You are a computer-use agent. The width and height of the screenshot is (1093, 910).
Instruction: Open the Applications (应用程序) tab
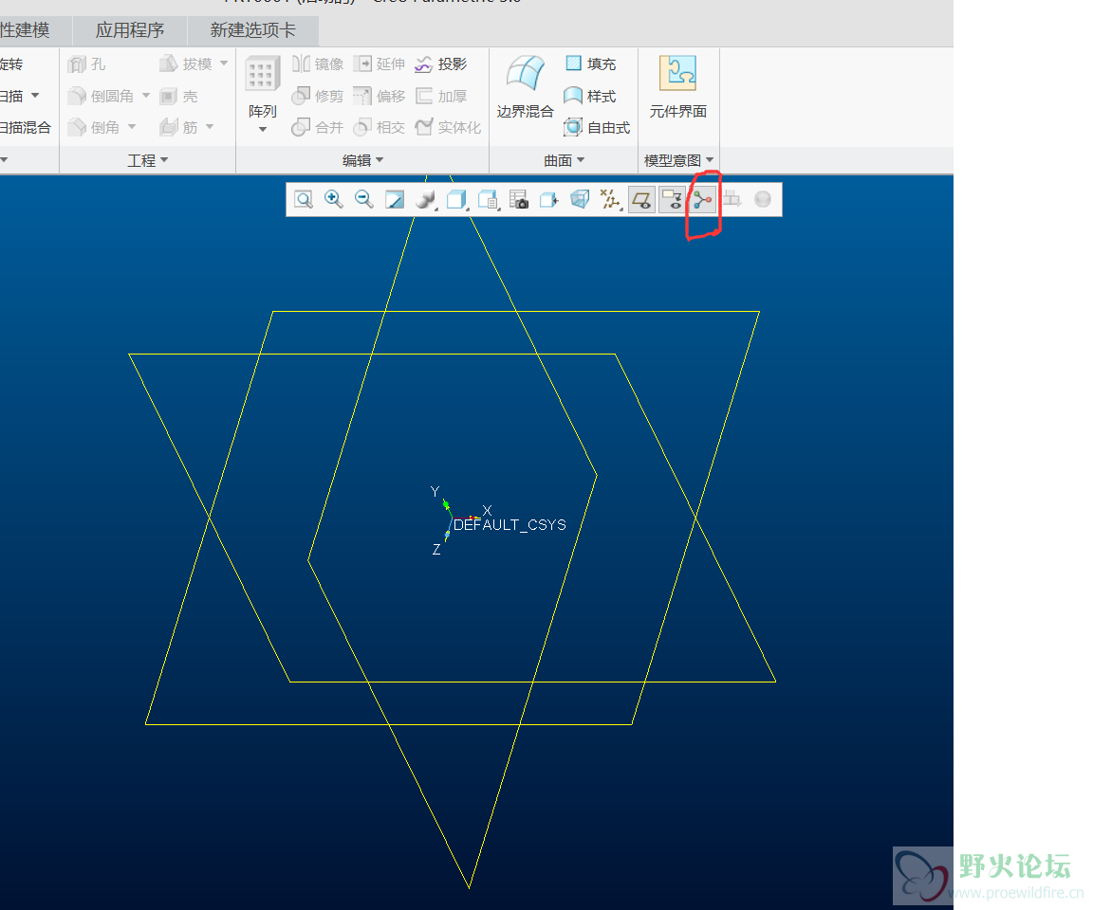point(130,30)
